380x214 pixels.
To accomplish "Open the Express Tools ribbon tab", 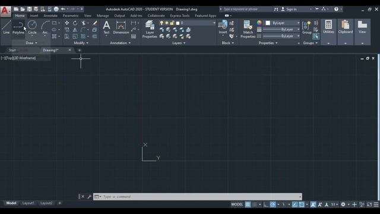I will tap(179, 15).
